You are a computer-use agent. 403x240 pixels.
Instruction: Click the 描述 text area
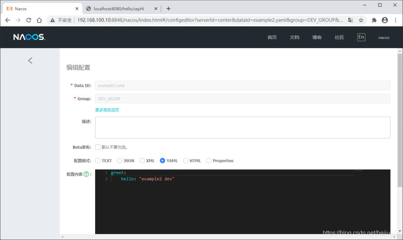pyautogui.click(x=243, y=127)
